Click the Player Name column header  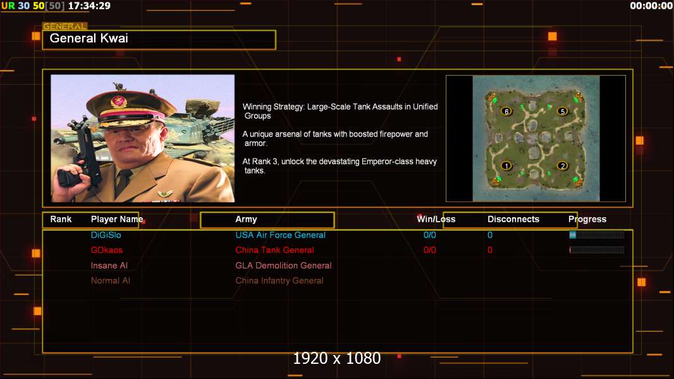(117, 219)
